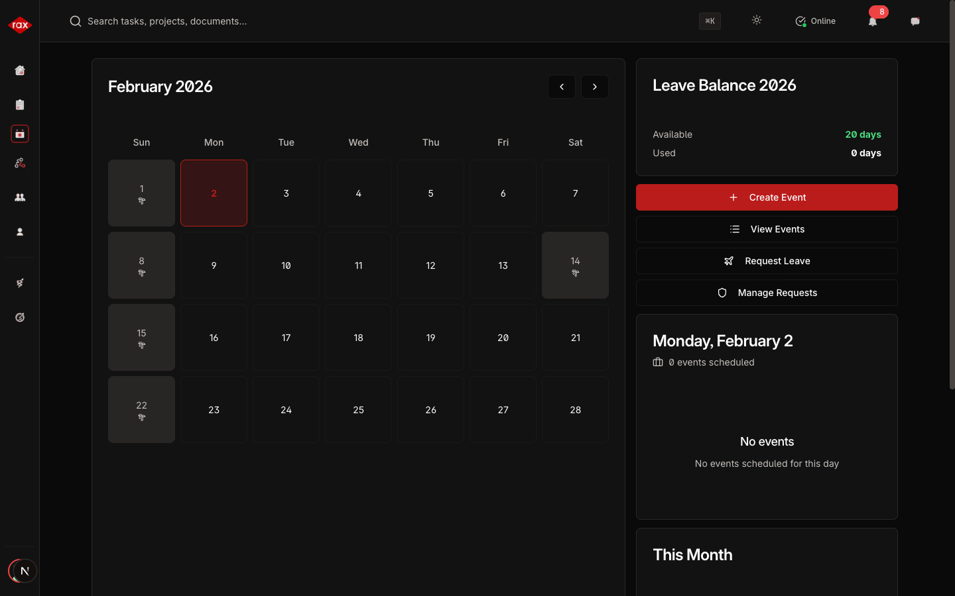Go to the previous month
955x596 pixels.
click(x=562, y=87)
